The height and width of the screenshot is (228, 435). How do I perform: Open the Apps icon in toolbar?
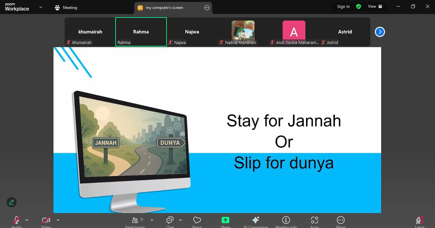pyautogui.click(x=314, y=220)
